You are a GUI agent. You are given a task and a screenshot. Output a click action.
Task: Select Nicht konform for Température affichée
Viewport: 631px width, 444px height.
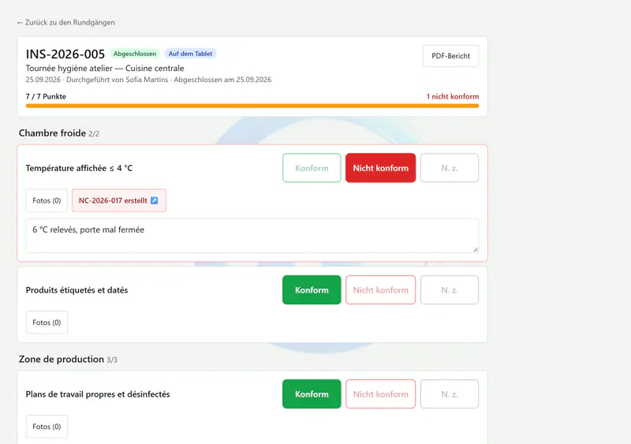click(380, 168)
